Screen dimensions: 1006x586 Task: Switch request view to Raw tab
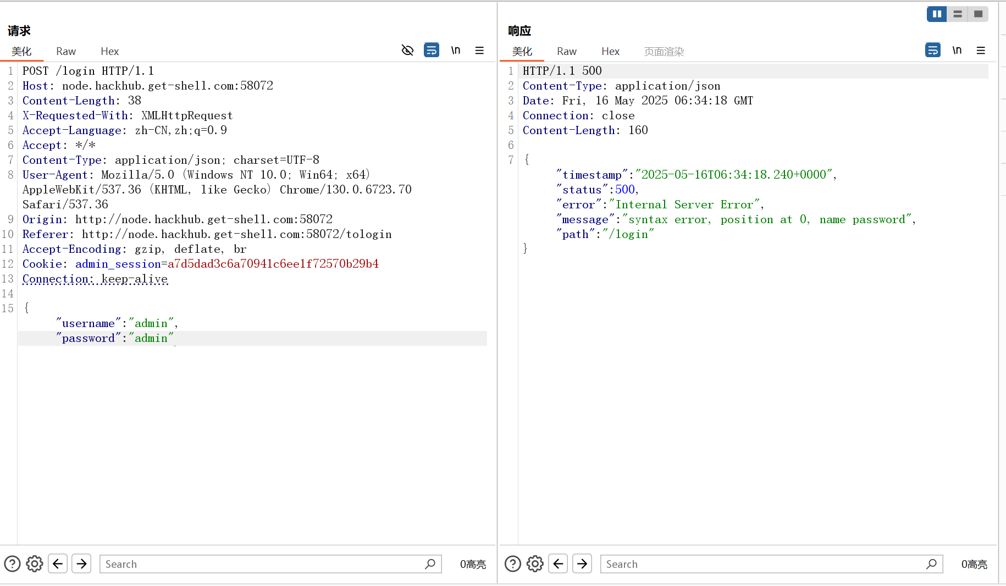pyautogui.click(x=65, y=51)
